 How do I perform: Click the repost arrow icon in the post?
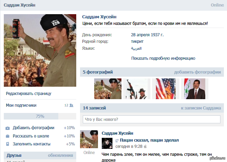(117, 140)
